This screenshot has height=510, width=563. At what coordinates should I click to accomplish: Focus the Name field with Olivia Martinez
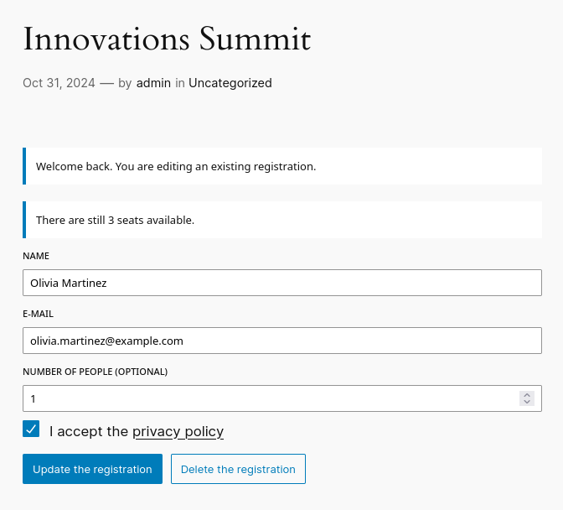(x=281, y=283)
